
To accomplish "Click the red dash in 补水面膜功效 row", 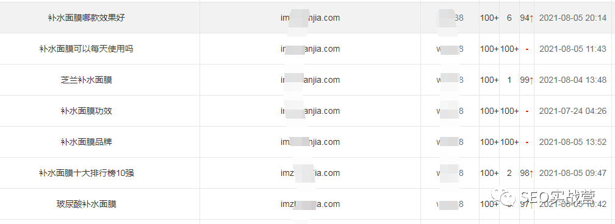I will coord(527,111).
